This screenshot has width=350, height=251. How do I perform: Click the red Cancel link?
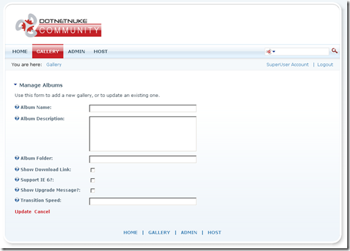tap(42, 211)
